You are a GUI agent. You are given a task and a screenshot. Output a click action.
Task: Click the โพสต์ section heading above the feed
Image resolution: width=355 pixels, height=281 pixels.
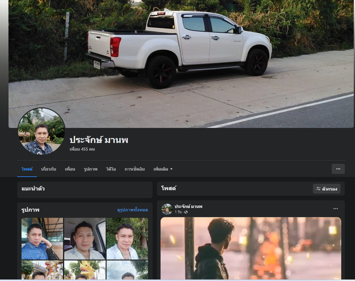point(169,188)
